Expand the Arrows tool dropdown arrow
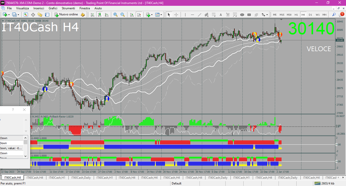Viewport: 346px width, 186px height. click(x=267, y=15)
